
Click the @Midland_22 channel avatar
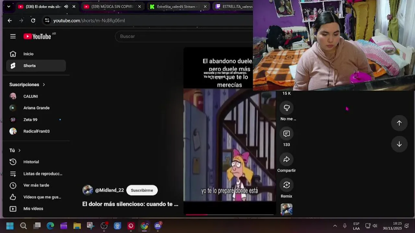click(88, 190)
